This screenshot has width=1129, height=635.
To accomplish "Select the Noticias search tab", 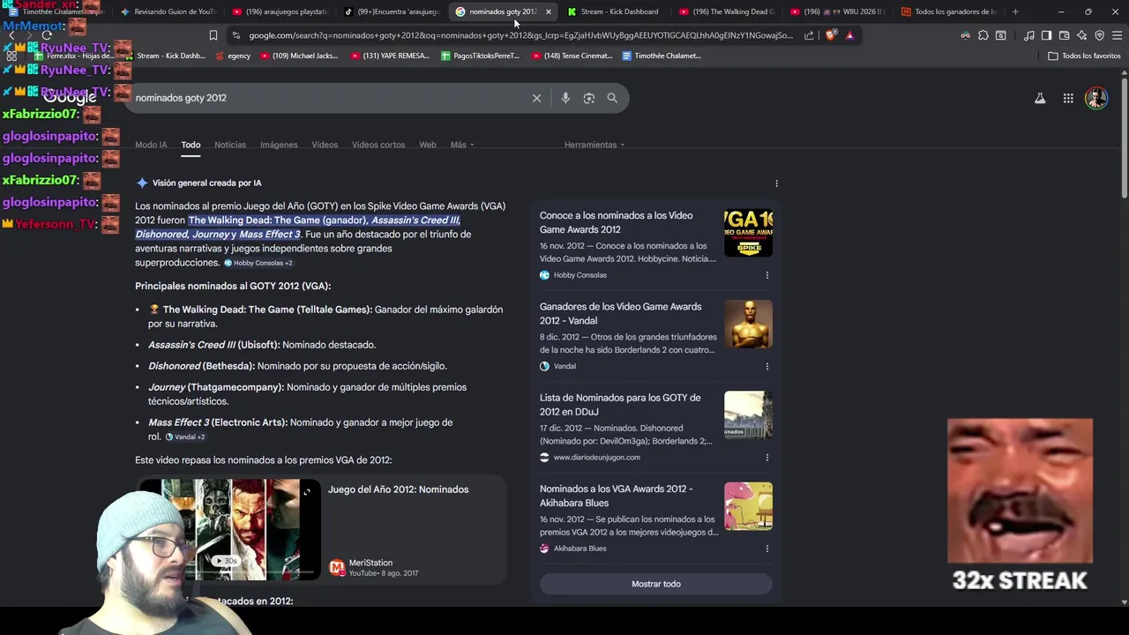I will [x=230, y=145].
